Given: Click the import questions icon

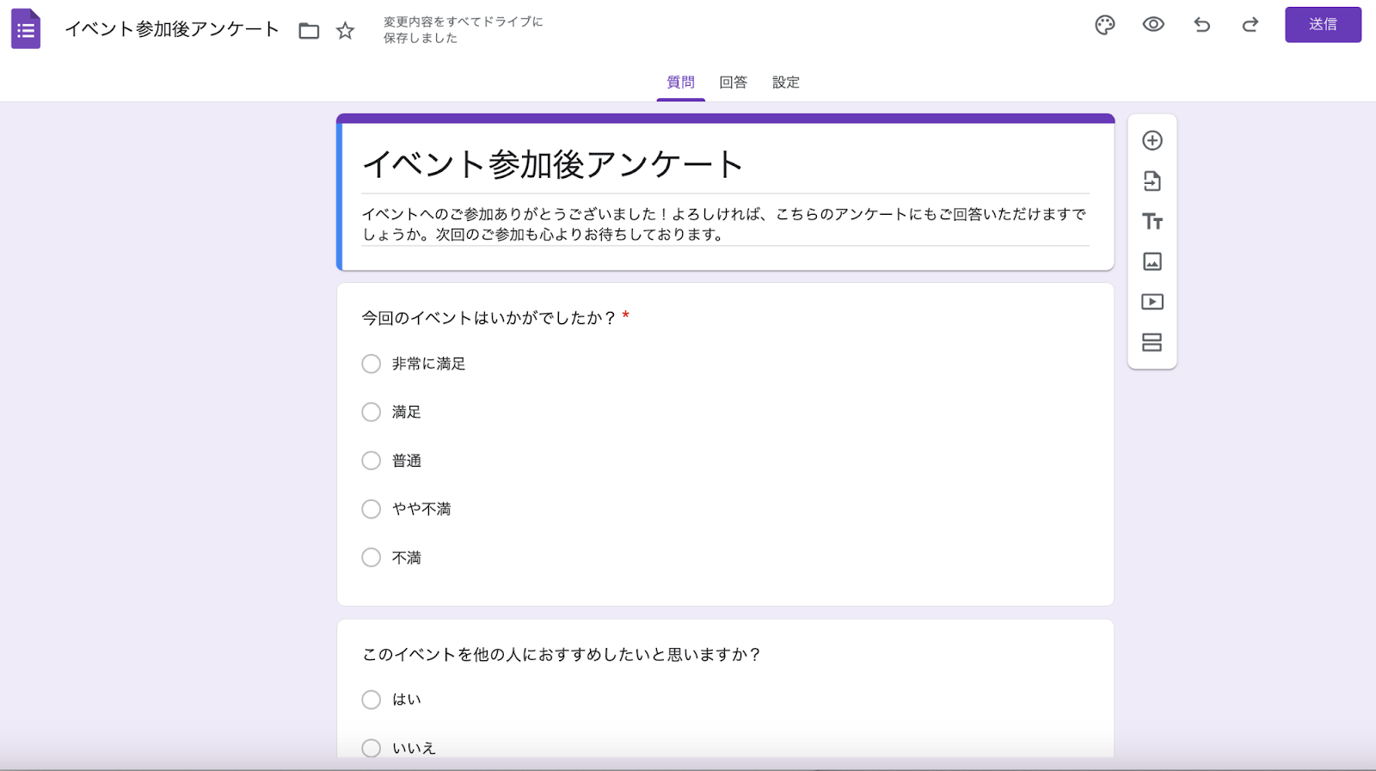Looking at the screenshot, I should [x=1152, y=181].
